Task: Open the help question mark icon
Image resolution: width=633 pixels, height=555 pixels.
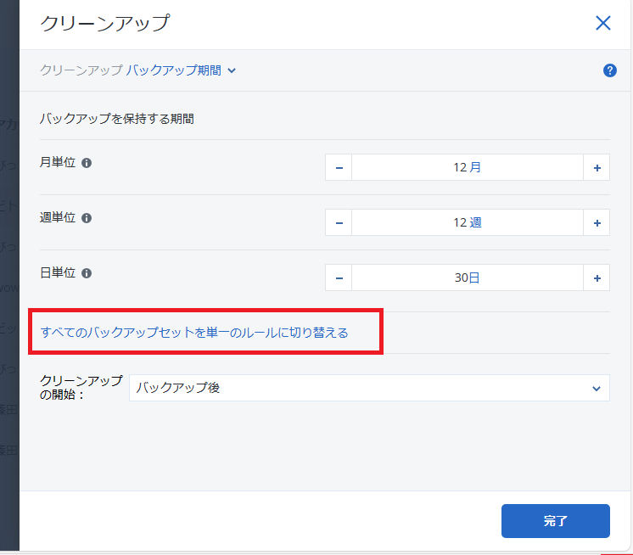Action: click(x=609, y=70)
